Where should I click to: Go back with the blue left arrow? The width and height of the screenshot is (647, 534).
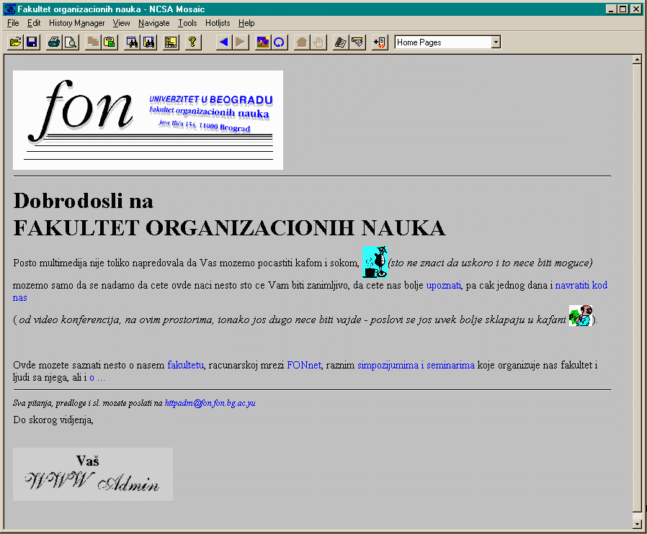224,42
